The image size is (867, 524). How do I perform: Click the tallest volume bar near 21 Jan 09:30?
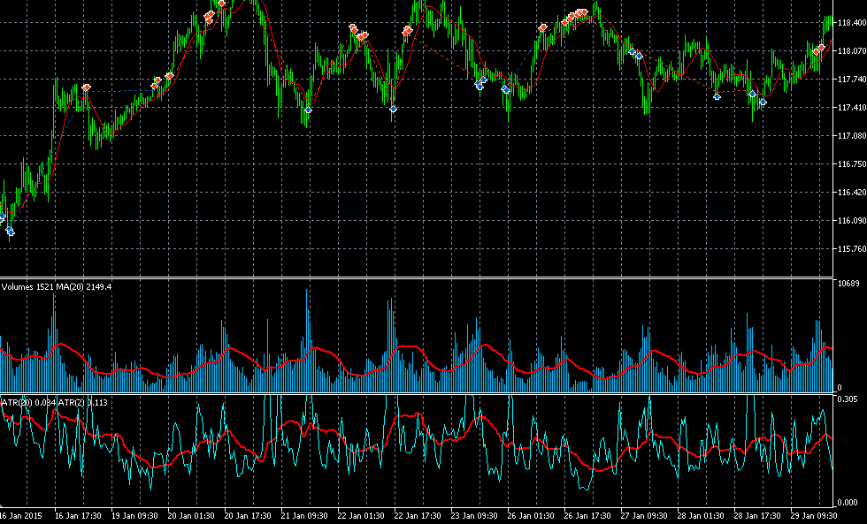tap(307, 340)
